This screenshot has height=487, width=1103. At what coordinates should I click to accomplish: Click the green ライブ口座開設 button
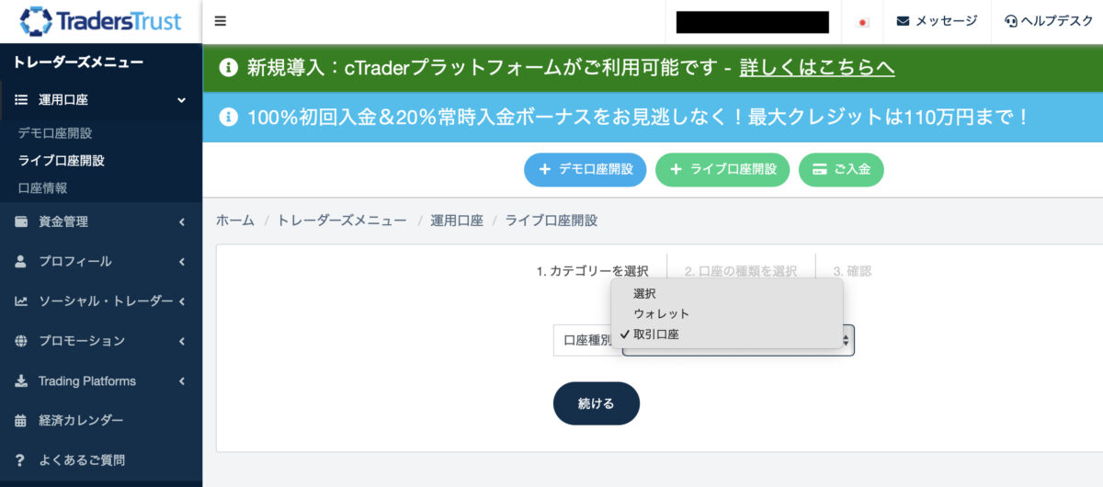tap(722, 170)
